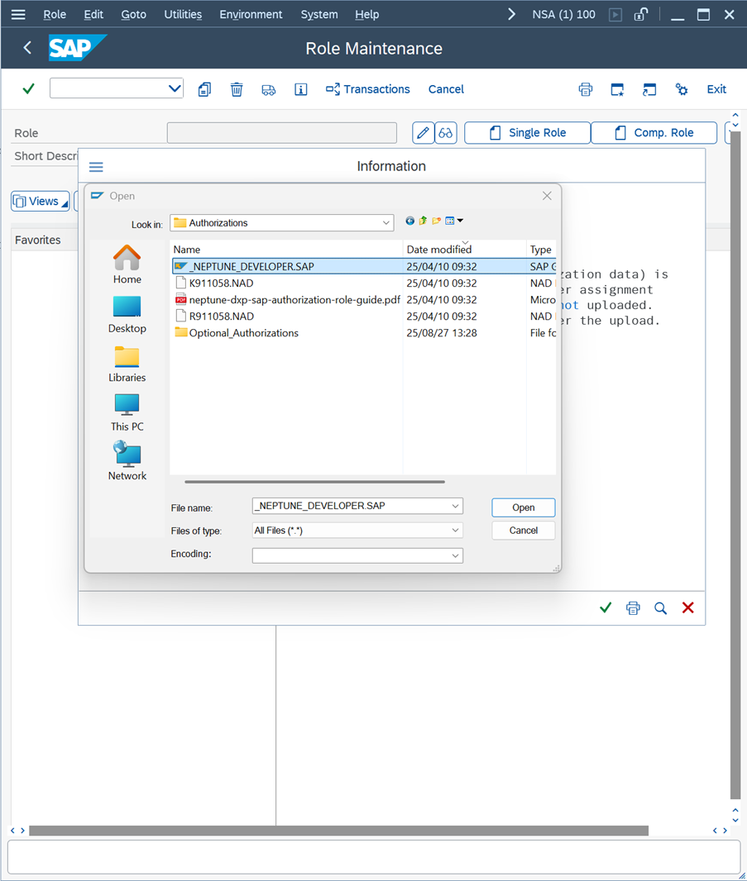
Task: Select the R911058.NAD file
Action: [221, 317]
